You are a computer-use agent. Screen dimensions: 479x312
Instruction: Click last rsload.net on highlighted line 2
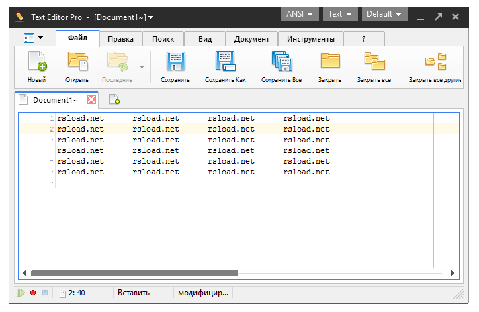pyautogui.click(x=306, y=129)
